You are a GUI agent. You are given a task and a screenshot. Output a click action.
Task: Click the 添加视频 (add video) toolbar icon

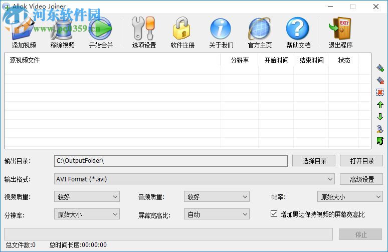coord(23,29)
